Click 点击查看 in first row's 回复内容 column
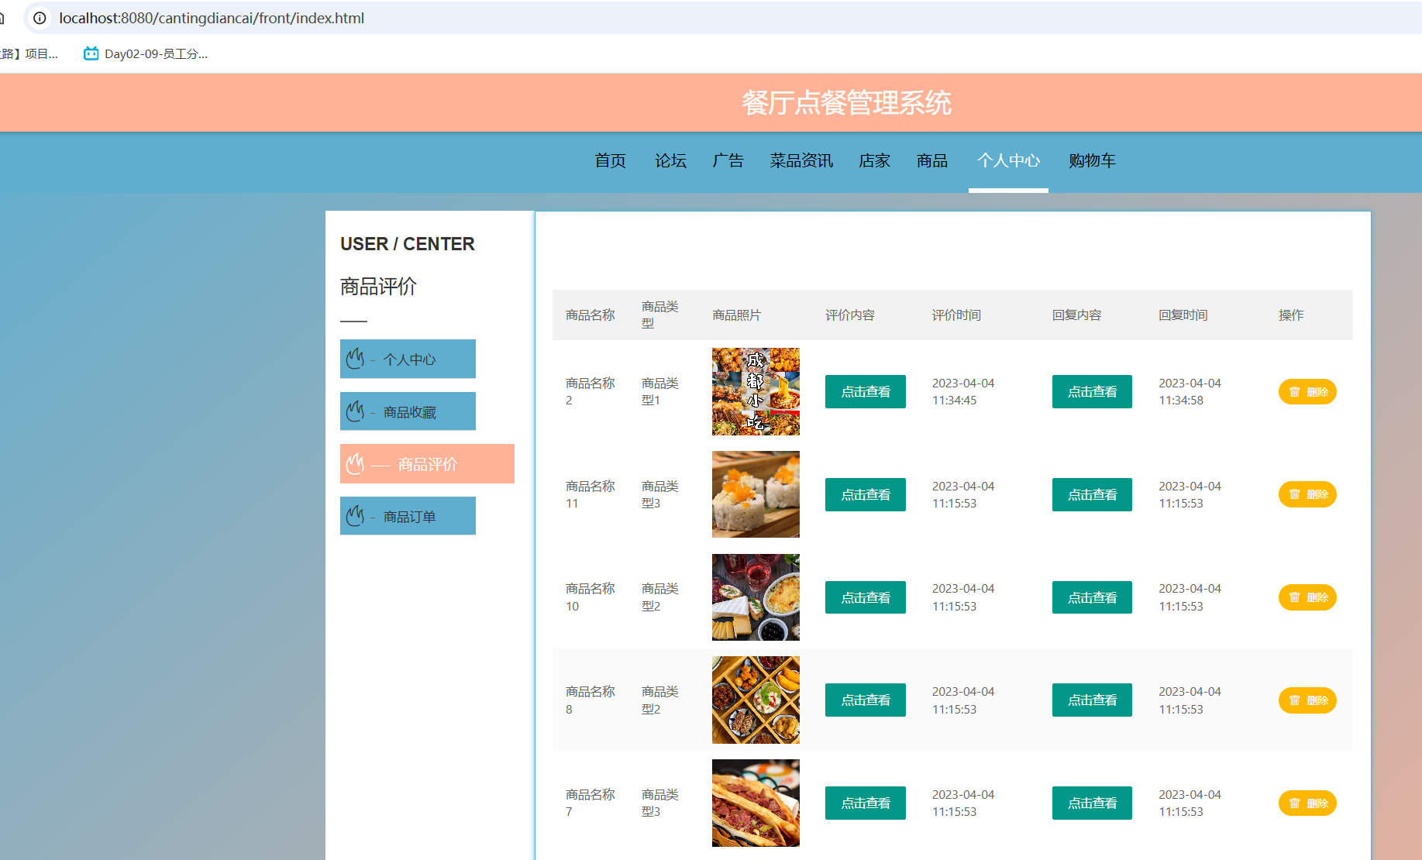 coord(1091,391)
